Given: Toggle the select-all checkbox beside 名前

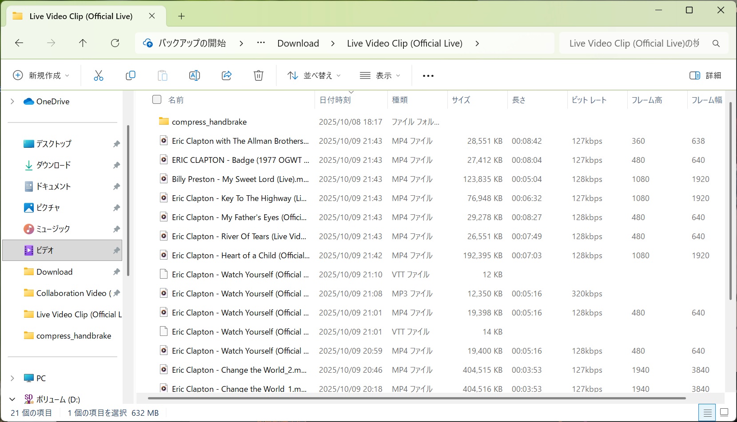Looking at the screenshot, I should click(x=157, y=99).
